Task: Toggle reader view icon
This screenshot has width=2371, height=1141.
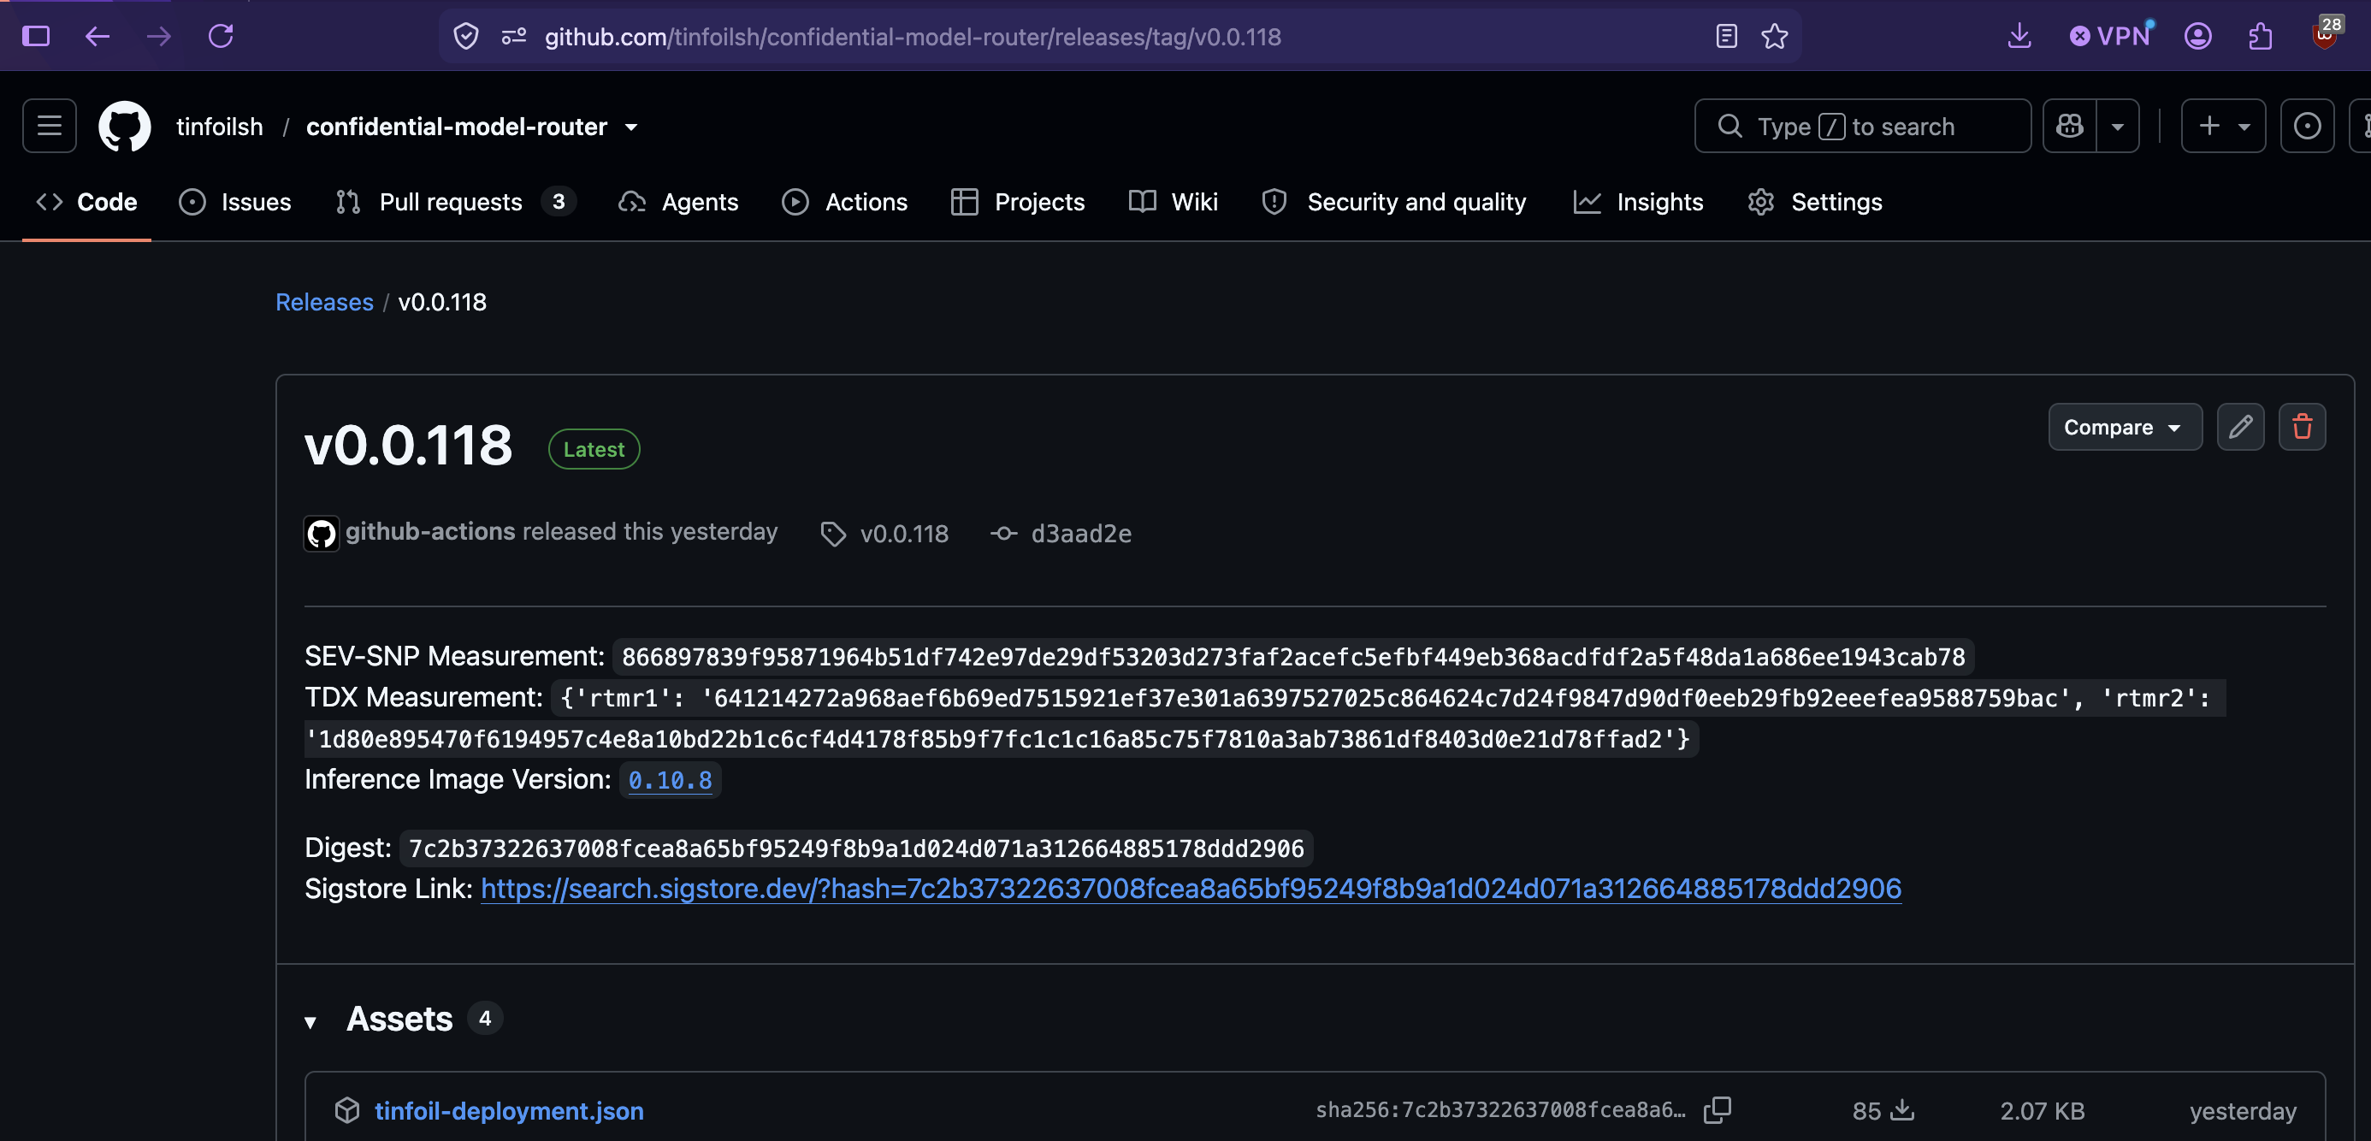Action: pyautogui.click(x=1727, y=36)
